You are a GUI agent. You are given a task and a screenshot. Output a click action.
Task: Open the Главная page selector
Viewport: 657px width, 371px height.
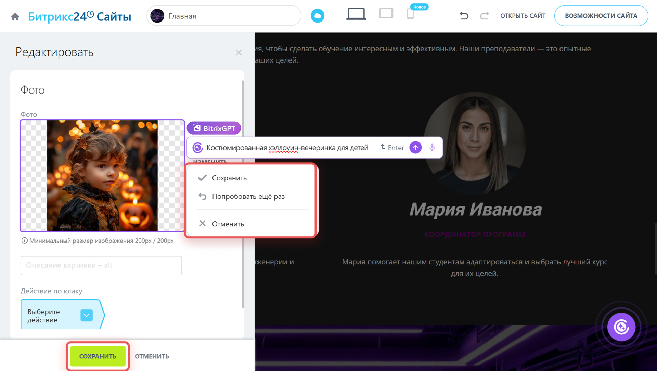coord(224,16)
